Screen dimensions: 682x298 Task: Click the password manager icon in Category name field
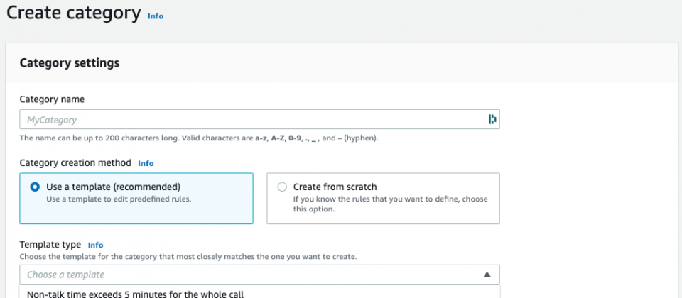tap(492, 119)
